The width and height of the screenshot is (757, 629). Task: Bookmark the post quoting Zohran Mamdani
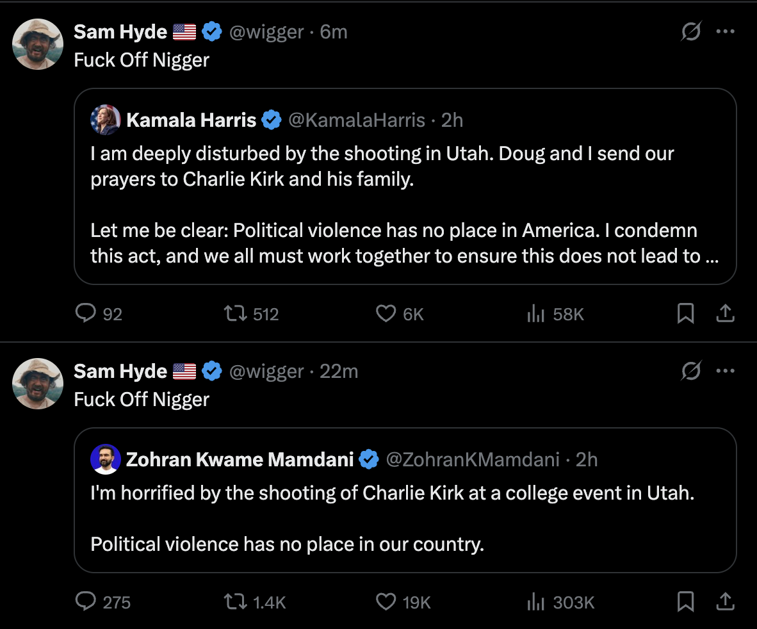(685, 602)
